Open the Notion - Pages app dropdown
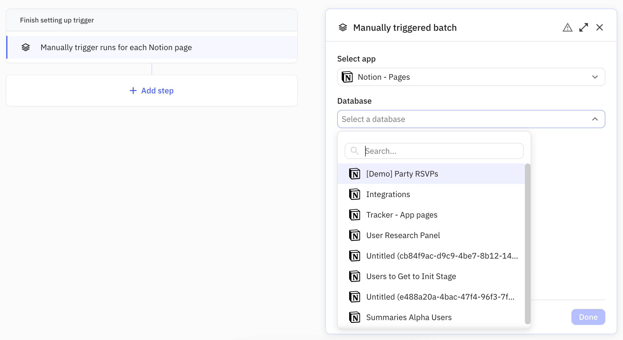The height and width of the screenshot is (340, 623). tap(471, 77)
